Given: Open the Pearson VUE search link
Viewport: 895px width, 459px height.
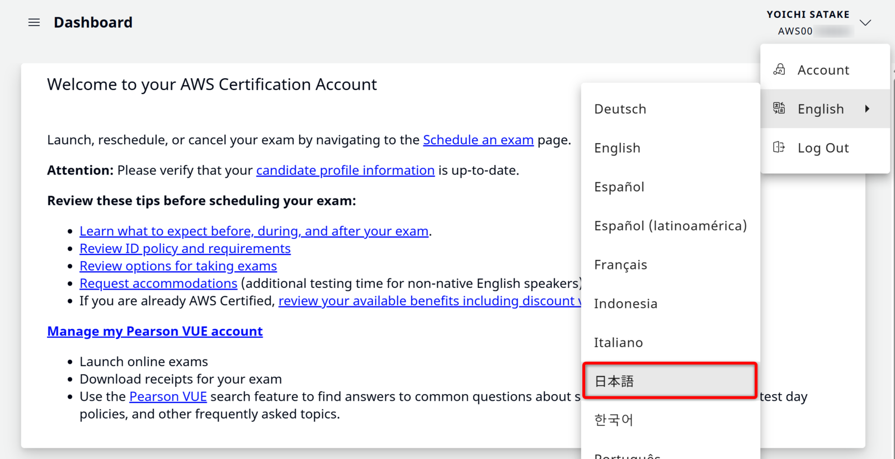Looking at the screenshot, I should point(168,396).
